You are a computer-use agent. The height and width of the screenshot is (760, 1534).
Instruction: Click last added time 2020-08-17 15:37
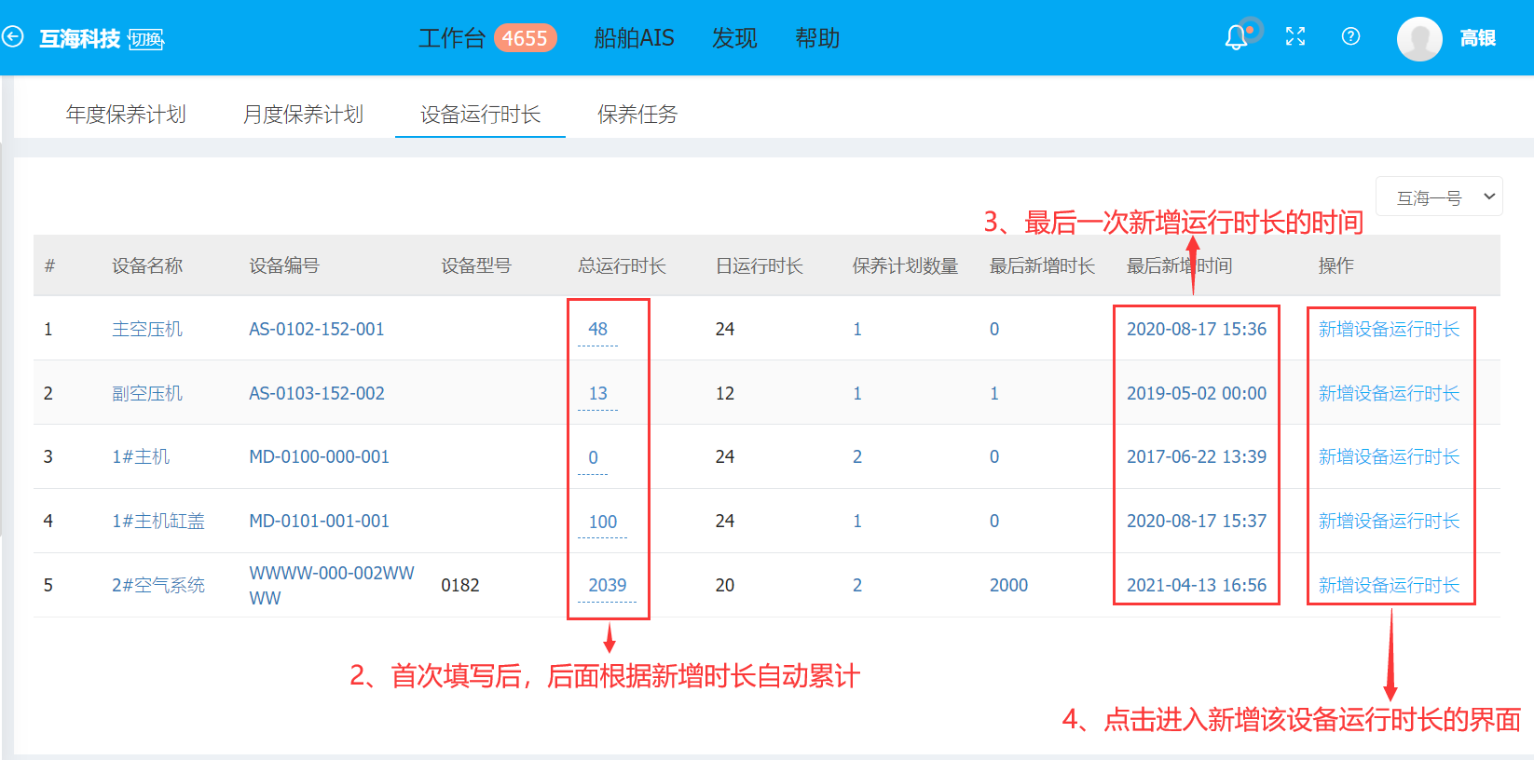1197,521
